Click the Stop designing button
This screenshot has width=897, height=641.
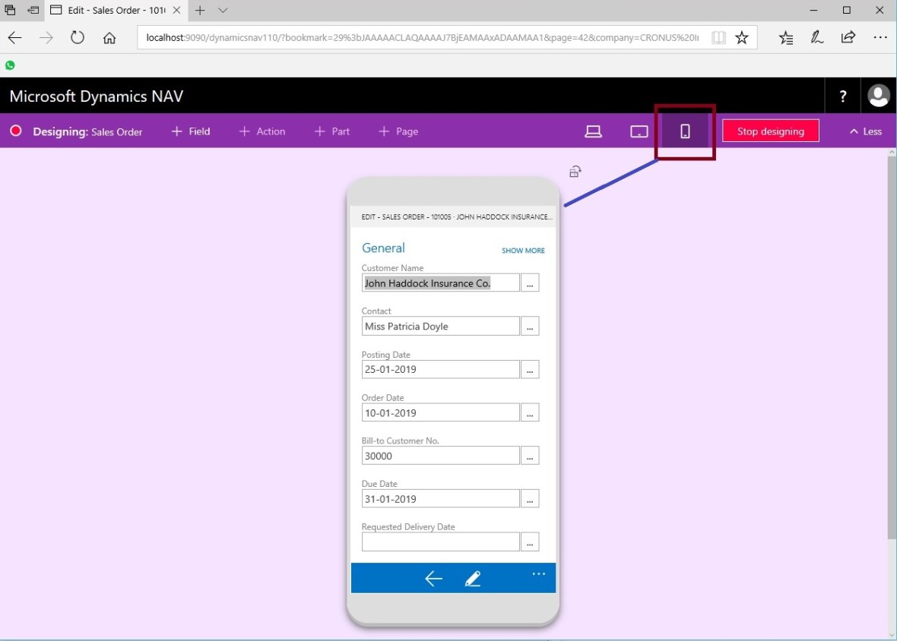[x=770, y=131]
